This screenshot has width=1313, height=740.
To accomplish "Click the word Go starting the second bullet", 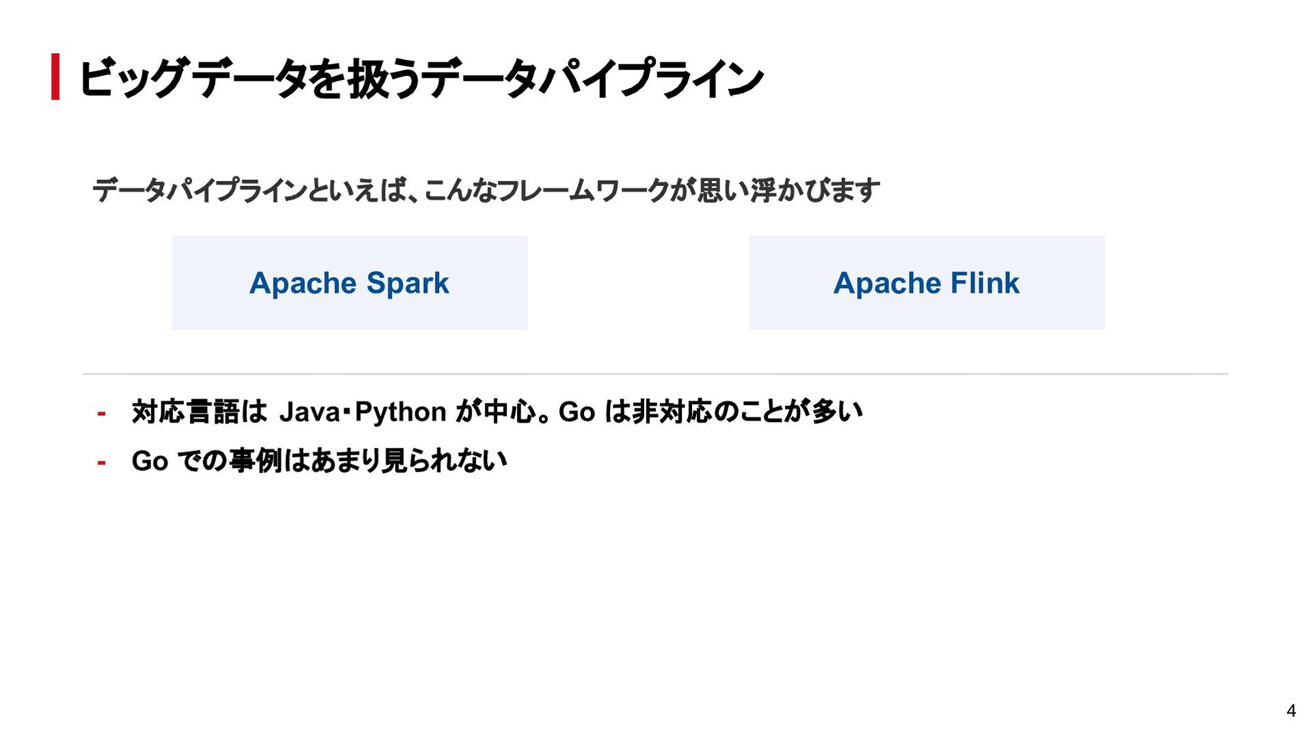I will click(x=150, y=461).
